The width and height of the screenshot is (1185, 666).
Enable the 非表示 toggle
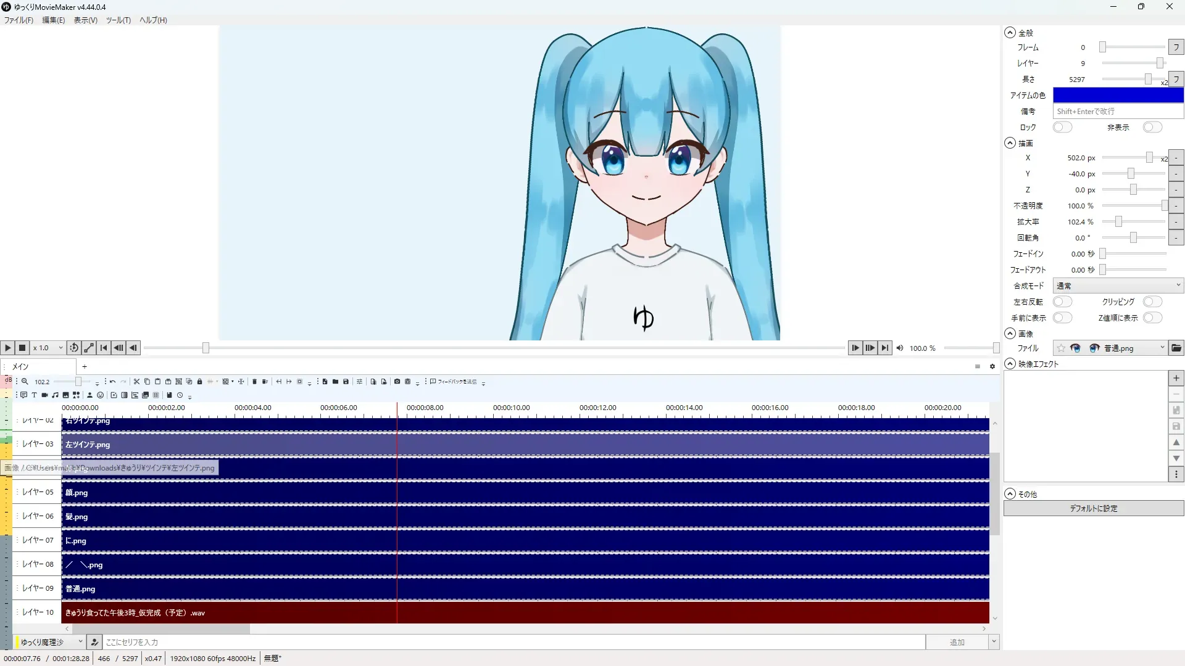(x=1152, y=128)
